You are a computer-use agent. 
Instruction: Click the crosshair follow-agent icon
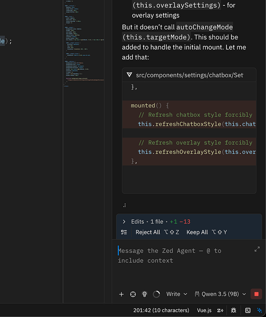133,294
